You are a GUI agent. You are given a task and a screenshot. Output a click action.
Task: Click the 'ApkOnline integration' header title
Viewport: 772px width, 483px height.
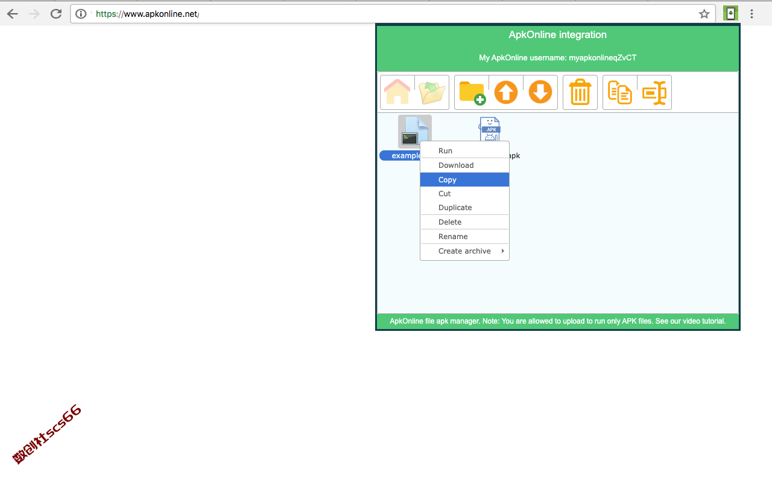pyautogui.click(x=558, y=35)
